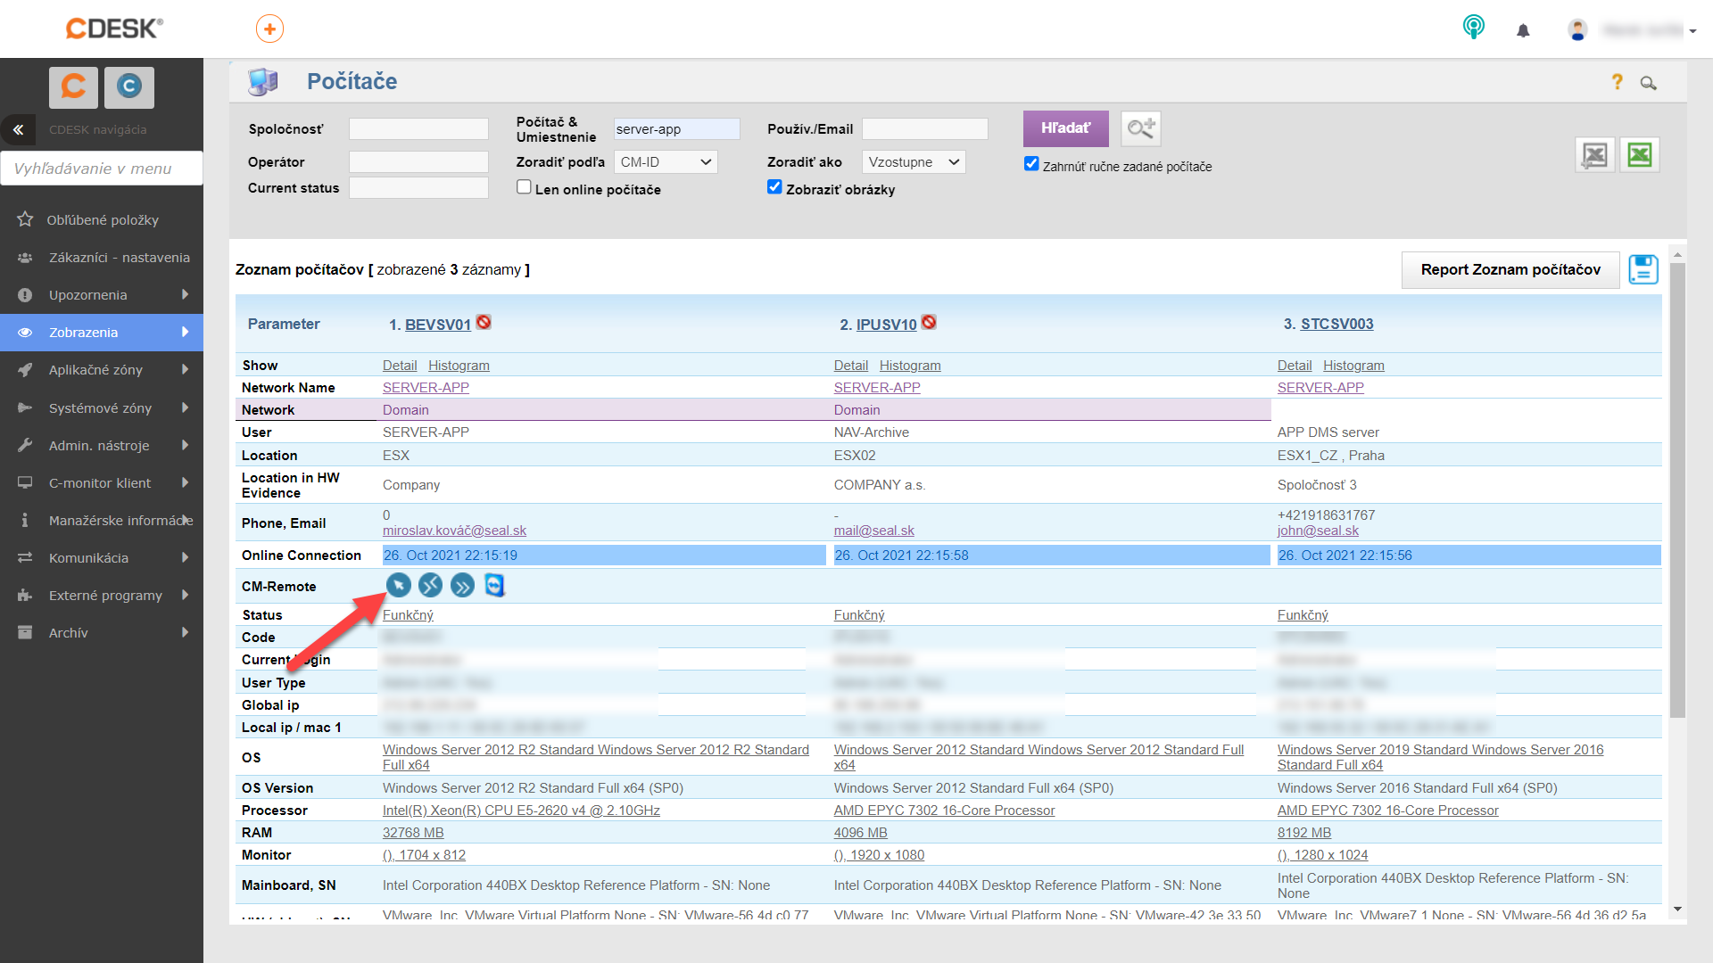Open STCSV003 computer link
This screenshot has width=1713, height=963.
click(1336, 324)
